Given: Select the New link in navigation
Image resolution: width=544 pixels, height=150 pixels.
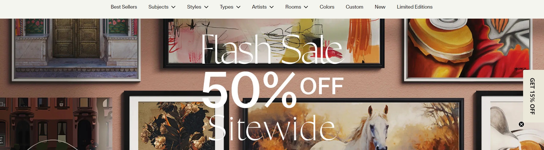Looking at the screenshot, I should pyautogui.click(x=380, y=7).
